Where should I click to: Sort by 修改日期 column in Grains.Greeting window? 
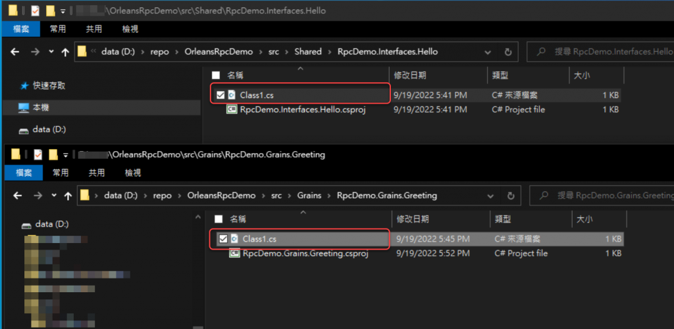point(413,219)
